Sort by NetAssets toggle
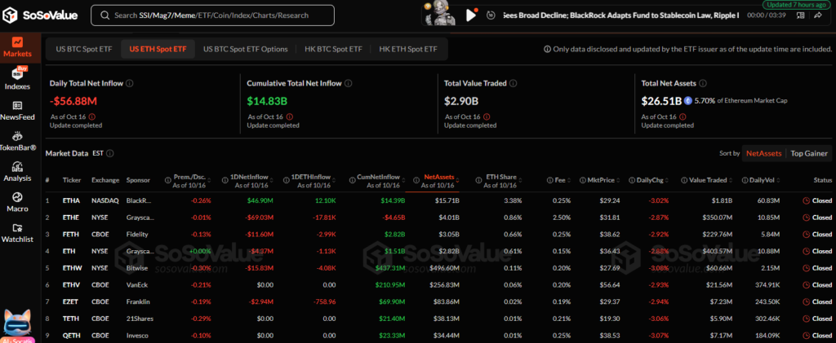Image resolution: width=836 pixels, height=343 pixels. tap(764, 153)
